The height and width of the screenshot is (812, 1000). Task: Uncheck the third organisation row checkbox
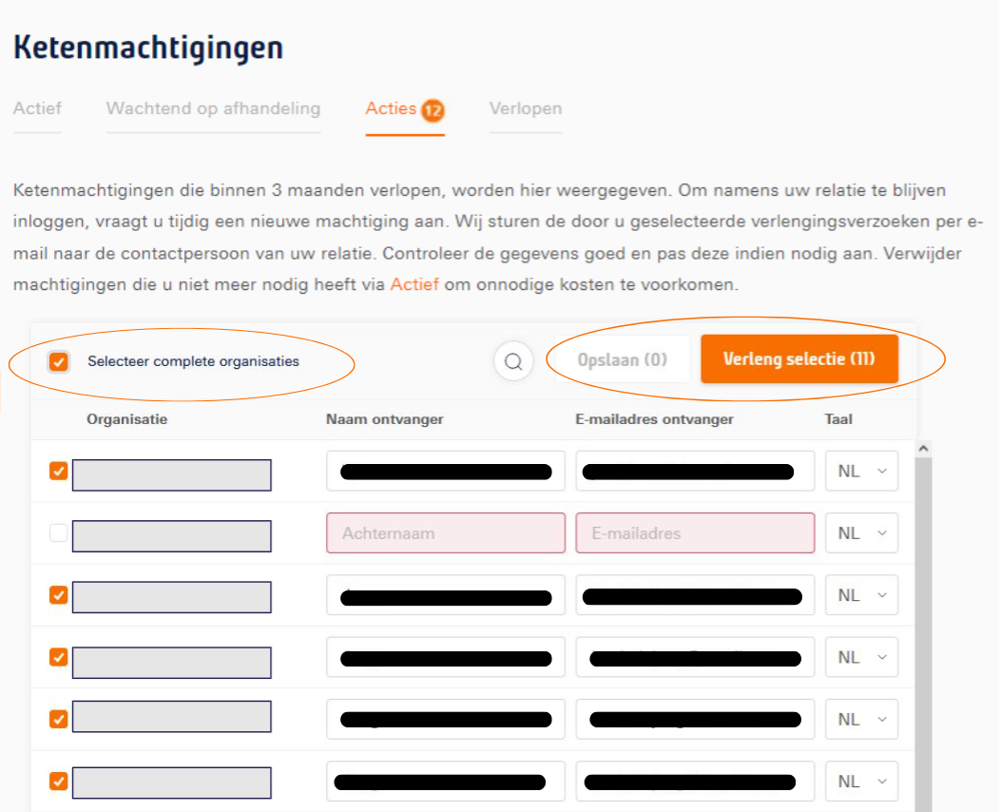pos(59,595)
